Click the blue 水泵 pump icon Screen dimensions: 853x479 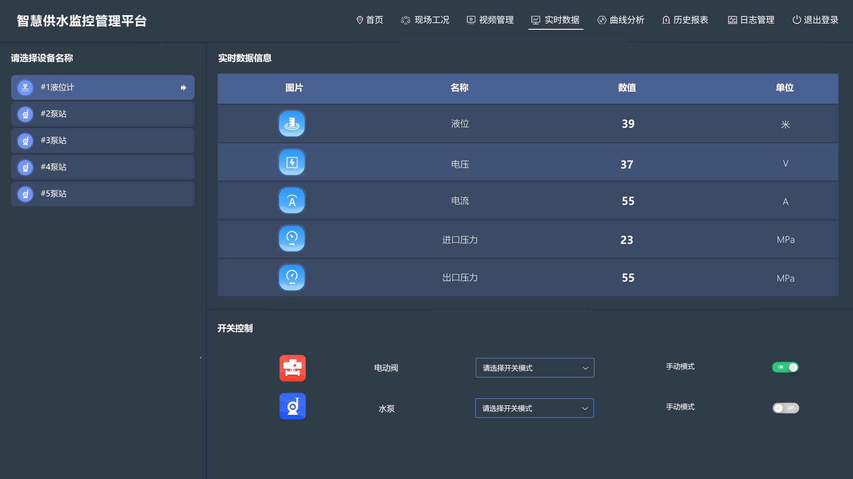[292, 406]
